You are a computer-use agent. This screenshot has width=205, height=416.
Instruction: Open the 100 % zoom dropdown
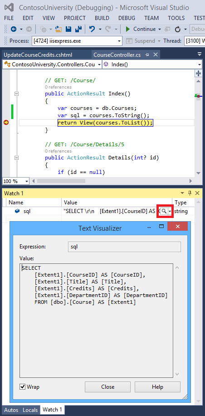point(26,181)
